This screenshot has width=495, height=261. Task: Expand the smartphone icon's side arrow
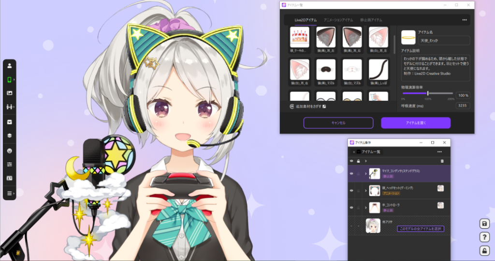[14, 80]
